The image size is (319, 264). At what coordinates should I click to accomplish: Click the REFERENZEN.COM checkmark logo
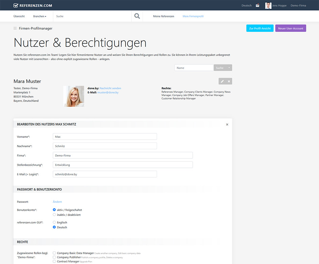[16, 5]
